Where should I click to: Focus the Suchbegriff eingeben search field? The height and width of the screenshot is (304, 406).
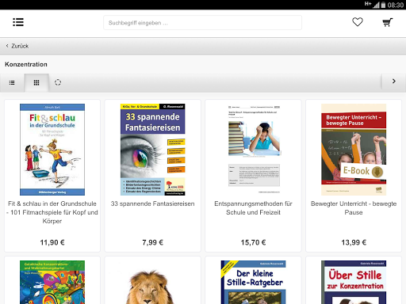coord(202,23)
